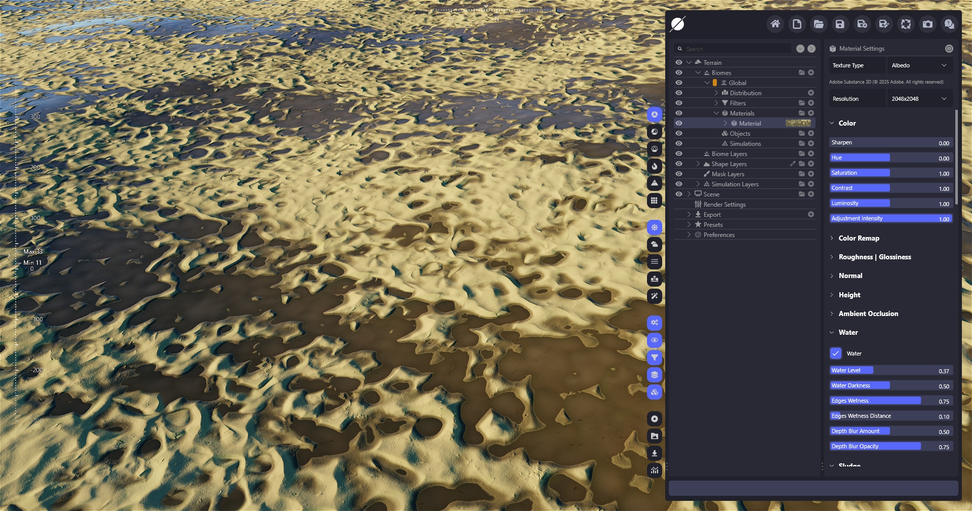Click the Home icon in top toolbar
The width and height of the screenshot is (972, 511).
(775, 24)
